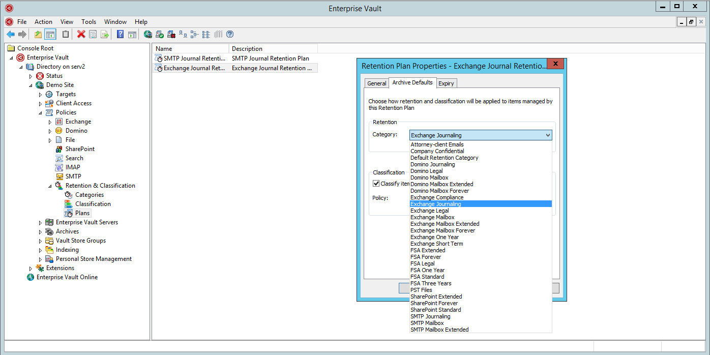The width and height of the screenshot is (710, 355).
Task: Switch to List view icon
Action: pyautogui.click(x=206, y=34)
